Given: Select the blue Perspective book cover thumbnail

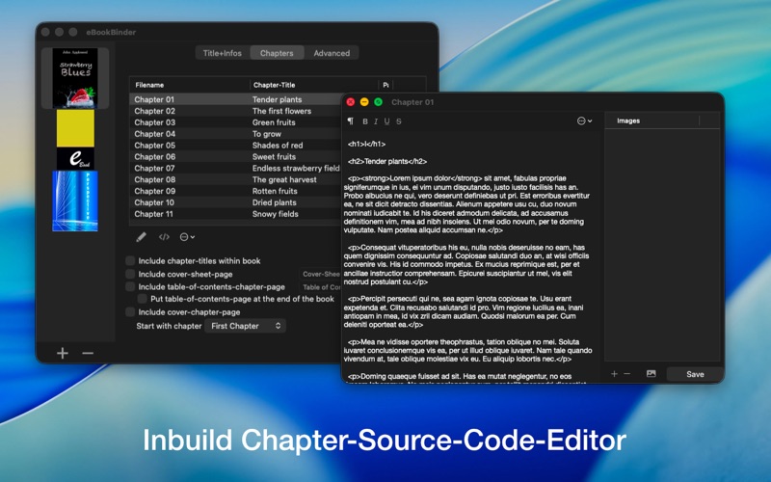Looking at the screenshot, I should pyautogui.click(x=75, y=201).
